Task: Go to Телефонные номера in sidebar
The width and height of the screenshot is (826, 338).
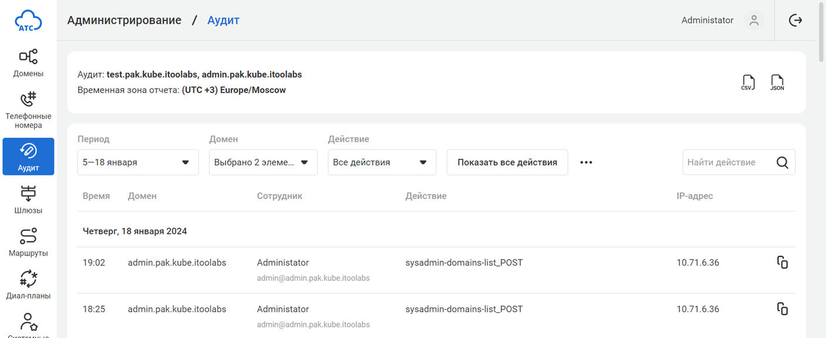Action: coord(28,110)
